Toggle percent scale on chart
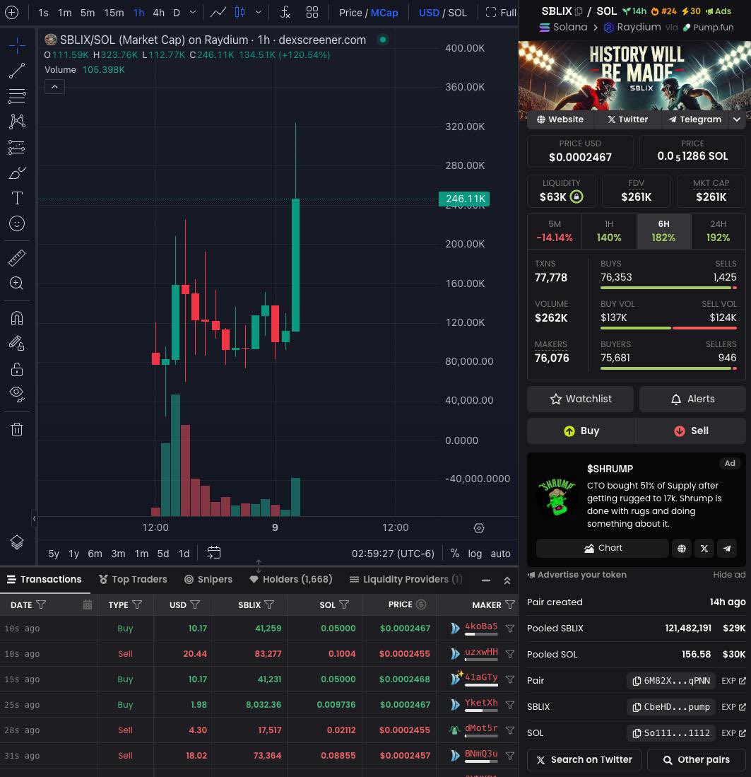The image size is (751, 777). point(455,554)
